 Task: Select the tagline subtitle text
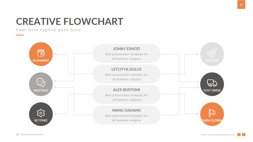click(x=48, y=30)
